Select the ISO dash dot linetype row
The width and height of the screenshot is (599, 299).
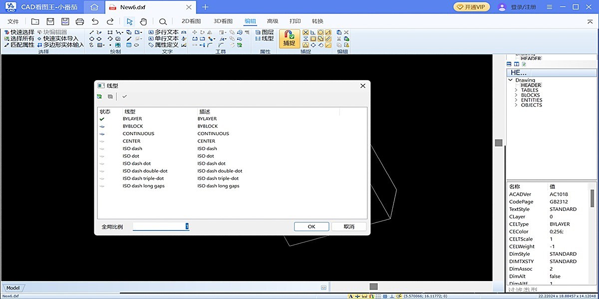[x=137, y=163]
